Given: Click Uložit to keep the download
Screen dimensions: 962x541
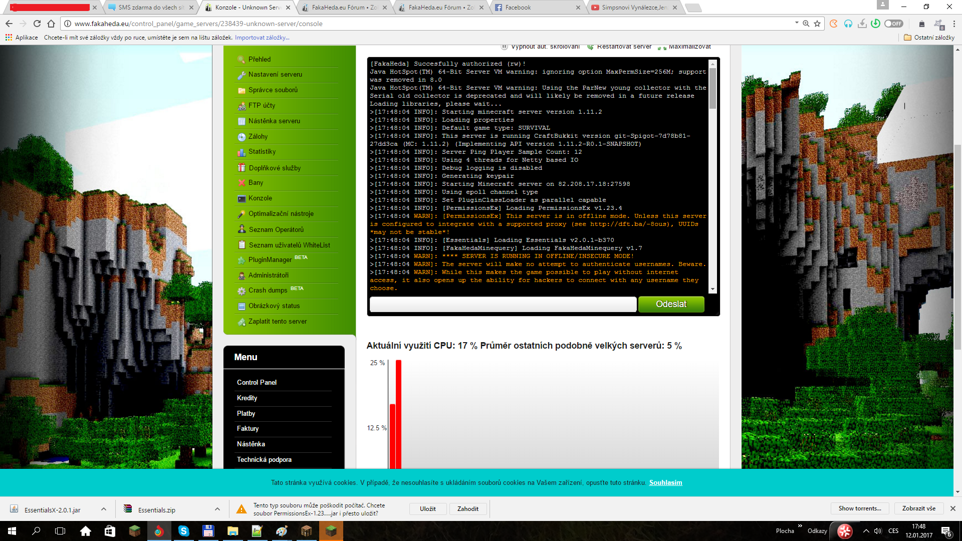Looking at the screenshot, I should [428, 509].
